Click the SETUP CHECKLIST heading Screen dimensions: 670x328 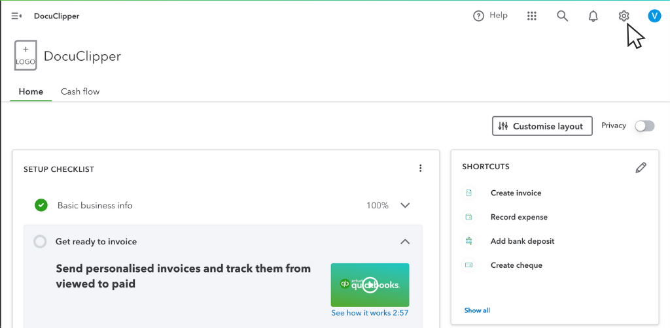pyautogui.click(x=58, y=169)
